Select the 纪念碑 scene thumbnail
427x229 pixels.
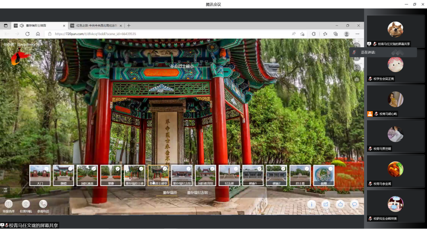(x=229, y=175)
